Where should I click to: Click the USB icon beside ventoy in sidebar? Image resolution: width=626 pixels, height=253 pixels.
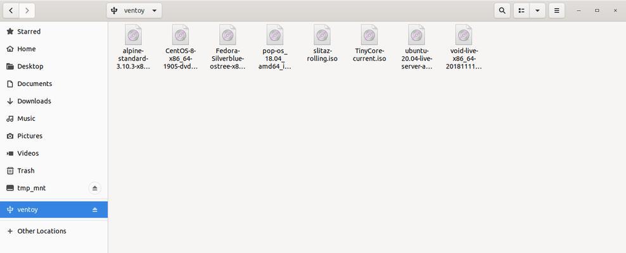[10, 209]
